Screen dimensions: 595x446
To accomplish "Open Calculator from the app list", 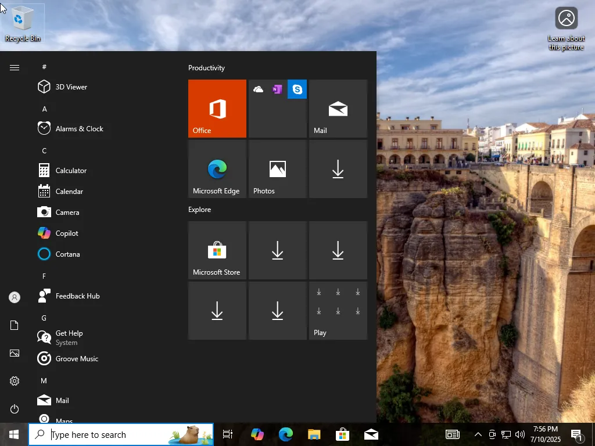I will tap(102, 170).
